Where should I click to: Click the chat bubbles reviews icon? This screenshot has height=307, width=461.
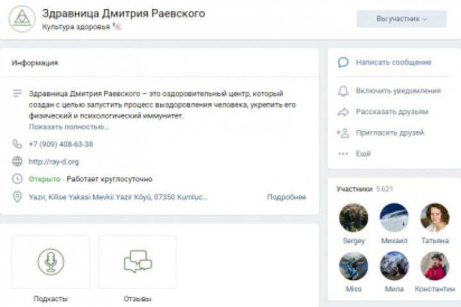[138, 262]
